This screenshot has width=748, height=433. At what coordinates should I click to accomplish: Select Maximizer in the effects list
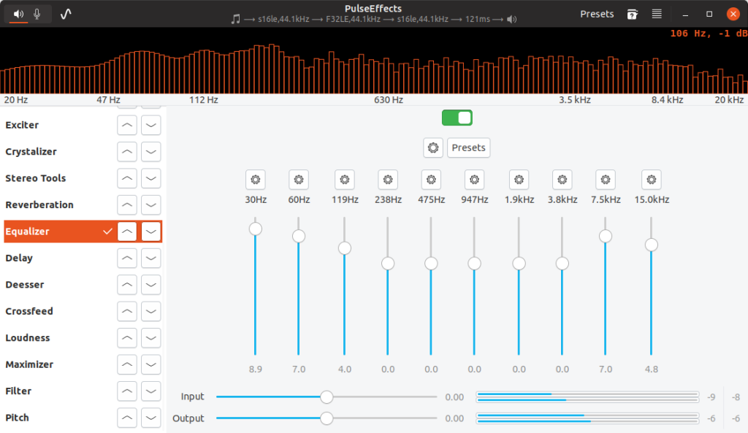tap(28, 364)
